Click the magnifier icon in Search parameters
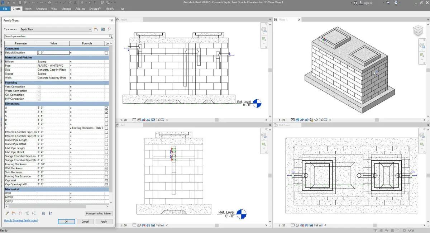The image size is (430, 233). (x=111, y=36)
